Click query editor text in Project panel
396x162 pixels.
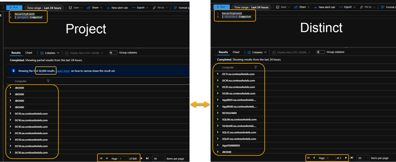[28, 15]
